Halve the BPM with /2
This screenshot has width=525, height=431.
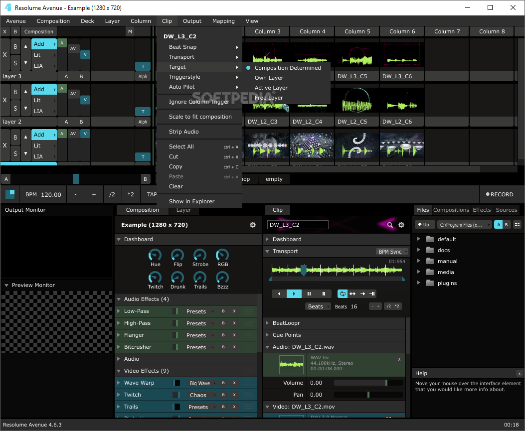[x=112, y=194]
